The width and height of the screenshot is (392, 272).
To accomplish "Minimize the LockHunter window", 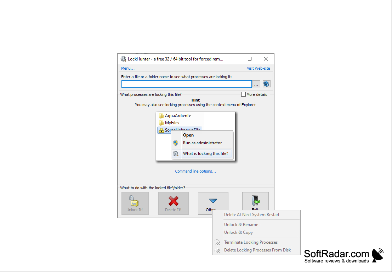I will coord(234,59).
